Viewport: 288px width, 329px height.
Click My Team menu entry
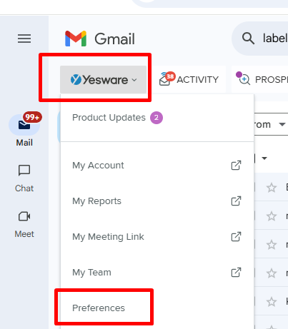click(x=157, y=273)
